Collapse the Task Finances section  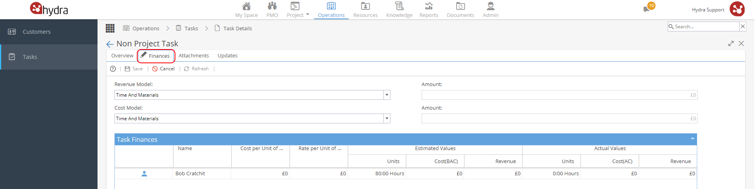click(692, 139)
